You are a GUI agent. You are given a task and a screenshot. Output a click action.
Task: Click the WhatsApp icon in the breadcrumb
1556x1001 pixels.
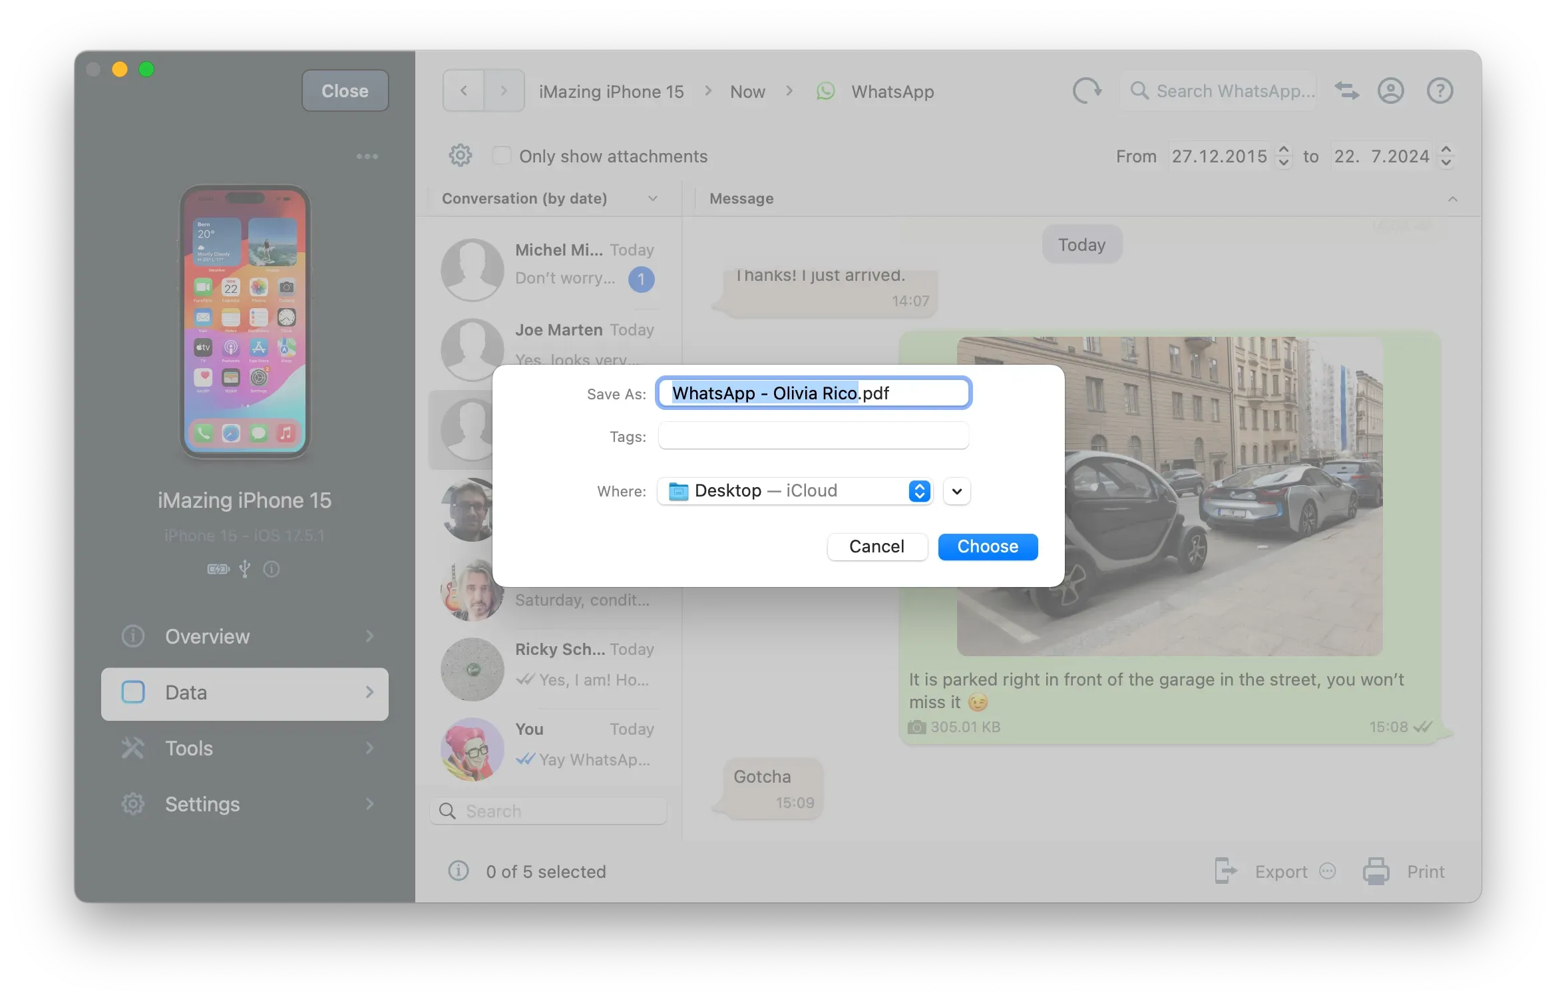point(825,91)
